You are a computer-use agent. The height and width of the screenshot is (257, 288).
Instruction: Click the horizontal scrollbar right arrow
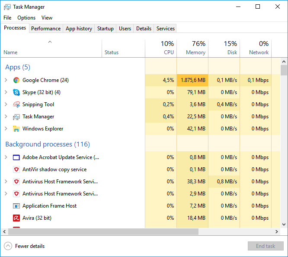click(277, 231)
